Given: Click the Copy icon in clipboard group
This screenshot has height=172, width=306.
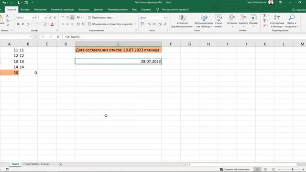Looking at the screenshot, I should tap(8, 21).
